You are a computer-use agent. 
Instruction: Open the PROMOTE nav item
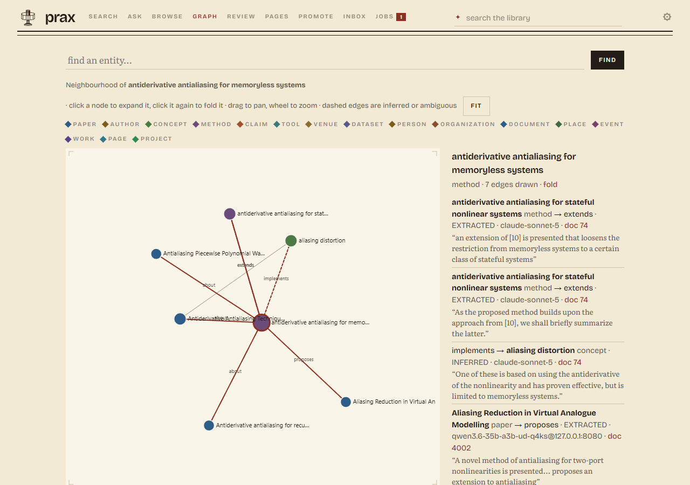tap(316, 17)
